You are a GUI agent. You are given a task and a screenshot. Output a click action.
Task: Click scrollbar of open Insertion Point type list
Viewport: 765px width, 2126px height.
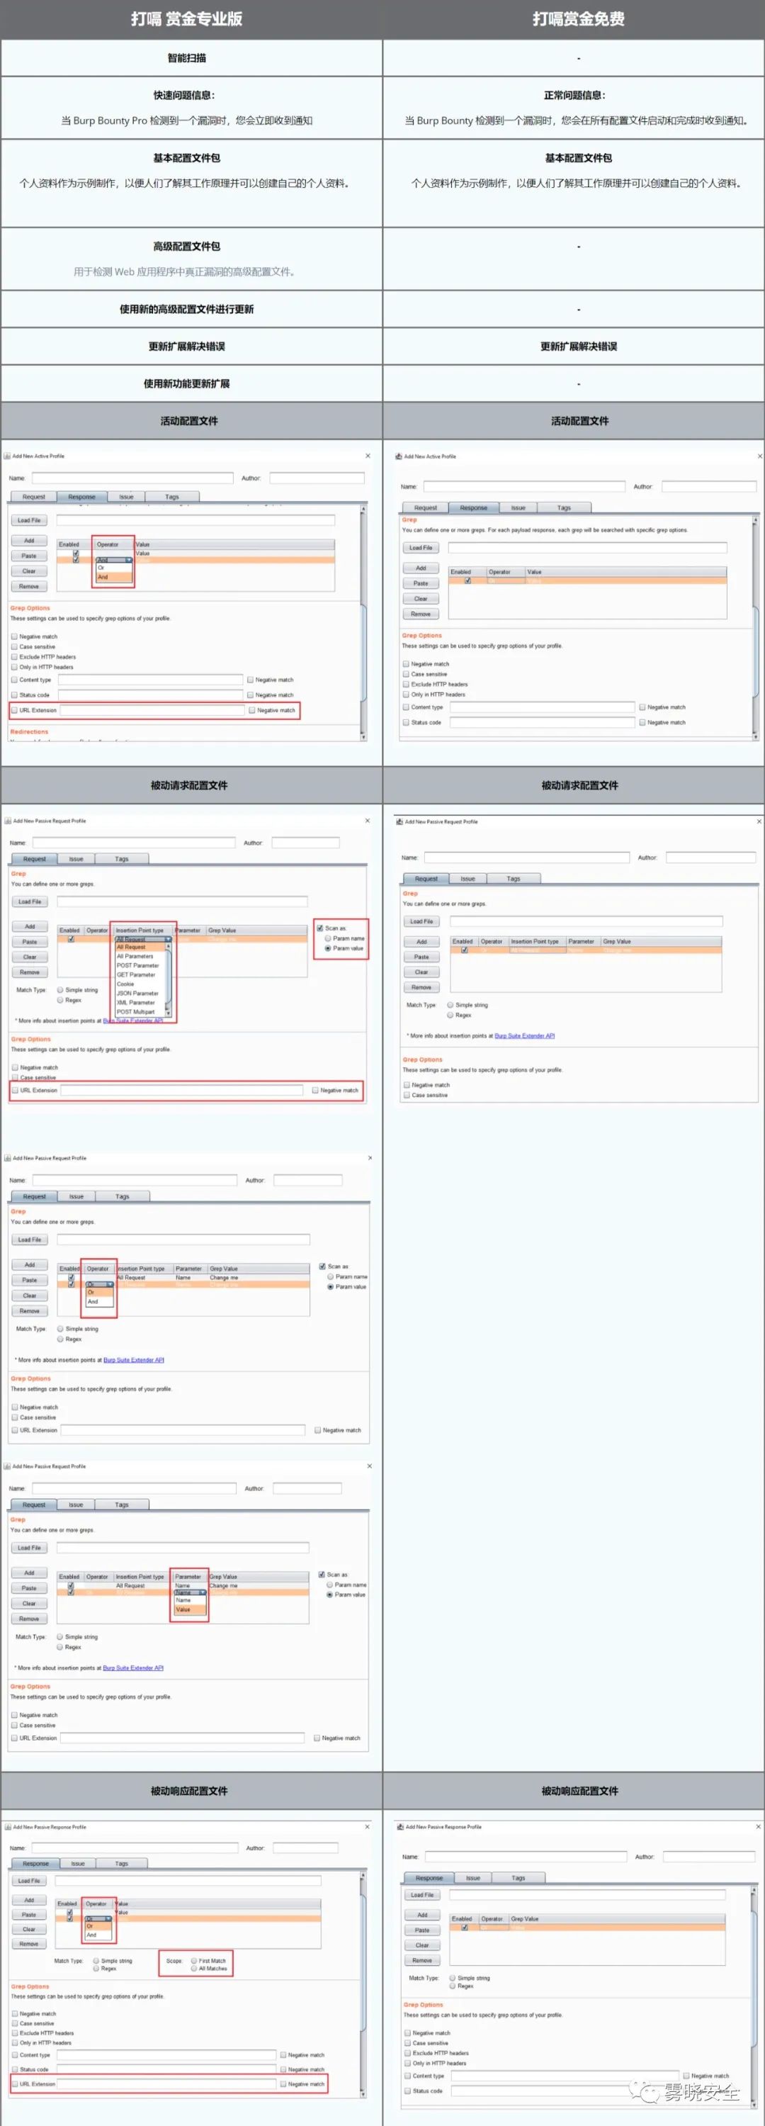pyautogui.click(x=169, y=978)
